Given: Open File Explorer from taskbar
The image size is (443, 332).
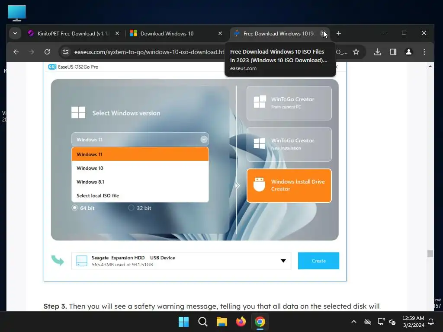Looking at the screenshot, I should coord(222,322).
